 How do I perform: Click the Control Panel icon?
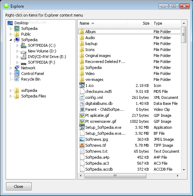pos(17,74)
